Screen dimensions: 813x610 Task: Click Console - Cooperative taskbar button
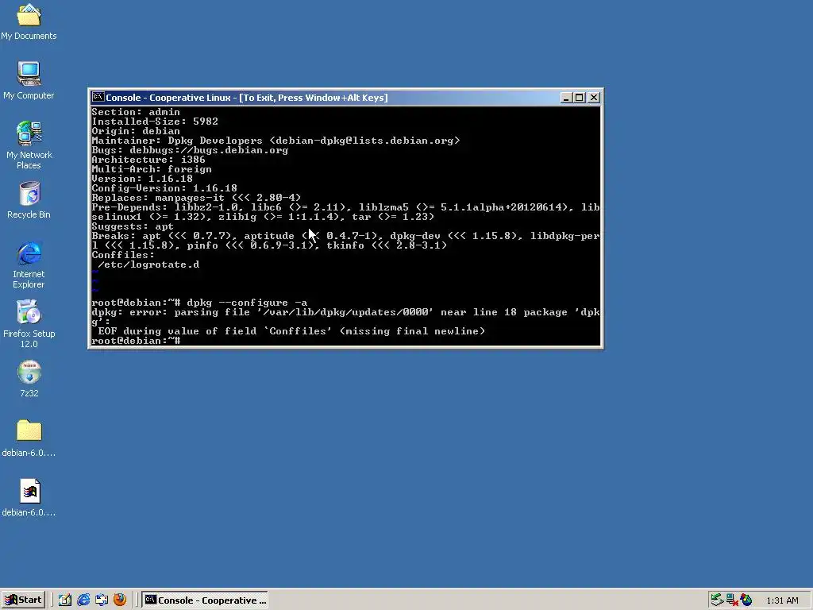(x=206, y=600)
